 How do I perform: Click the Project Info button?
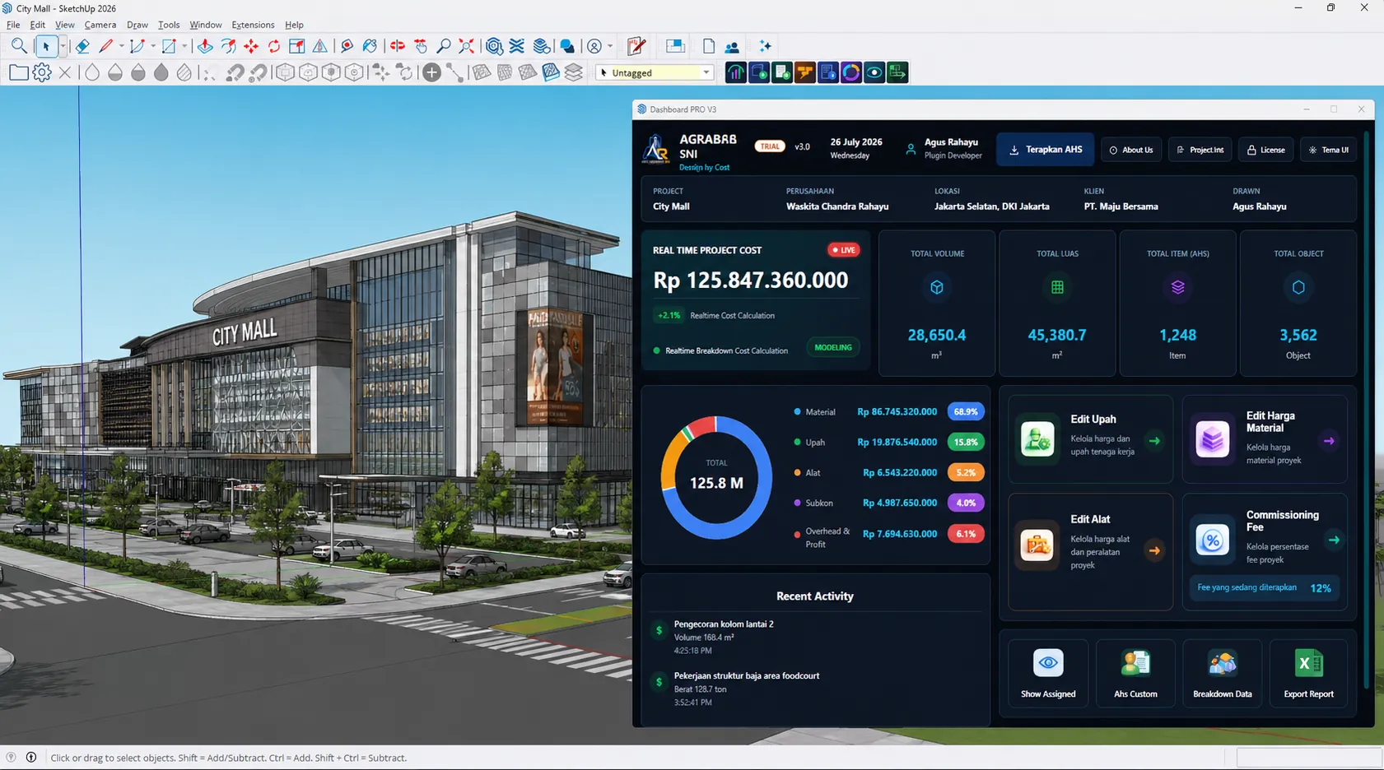1200,150
